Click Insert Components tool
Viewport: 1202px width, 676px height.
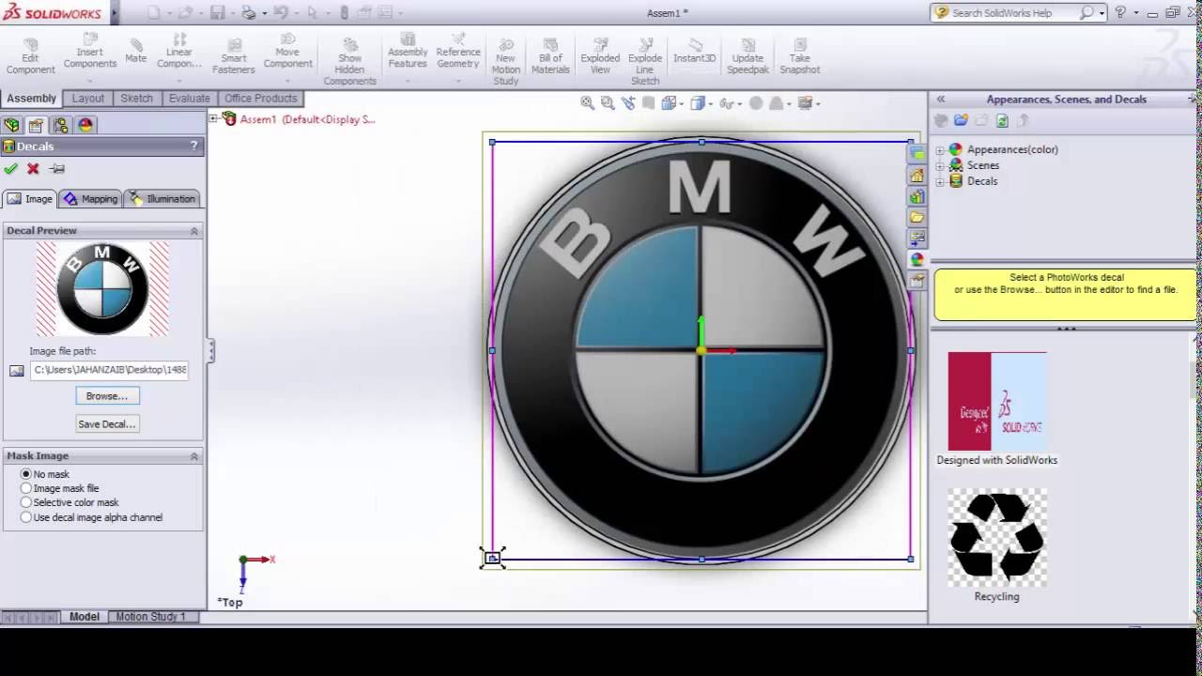[x=90, y=52]
